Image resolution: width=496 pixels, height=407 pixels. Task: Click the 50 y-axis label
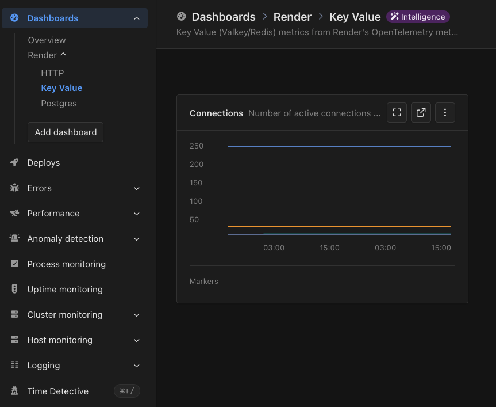click(x=194, y=219)
